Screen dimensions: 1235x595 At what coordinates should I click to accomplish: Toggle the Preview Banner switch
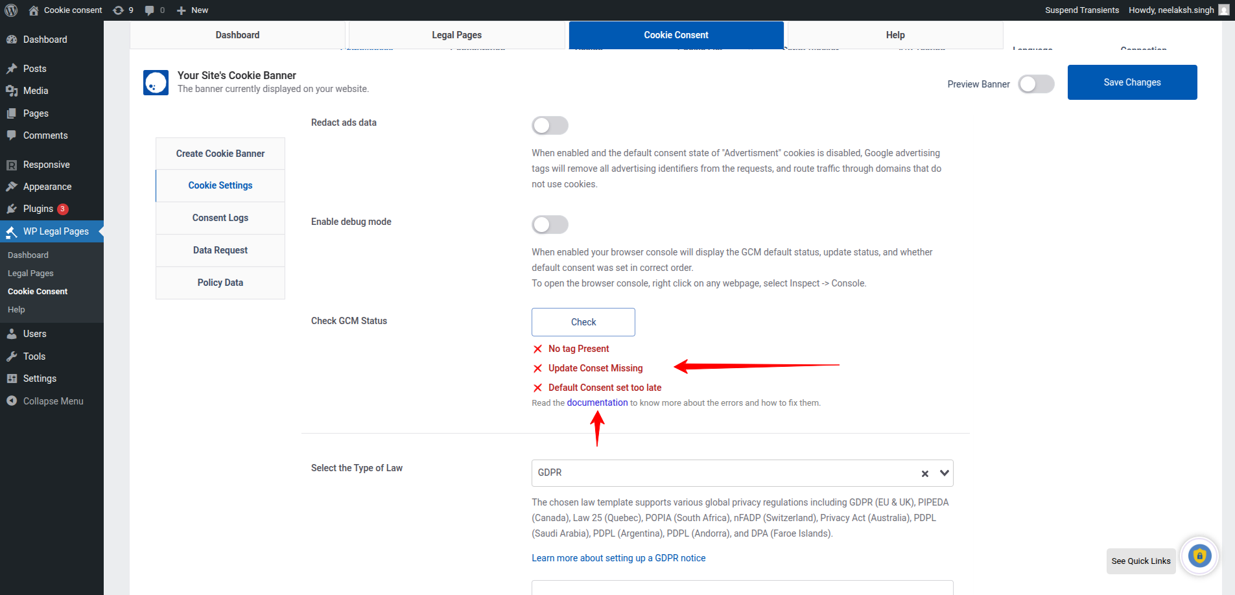[1035, 84]
